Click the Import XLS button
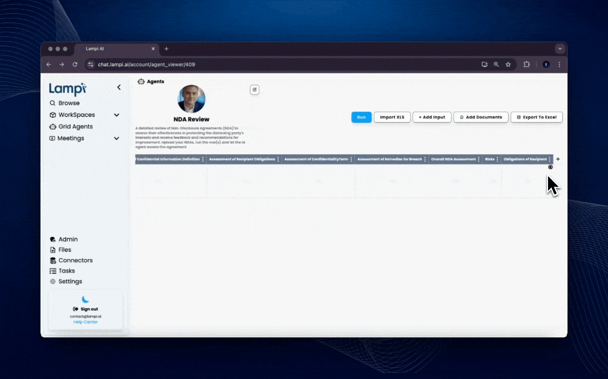This screenshot has height=379, width=608. [392, 117]
